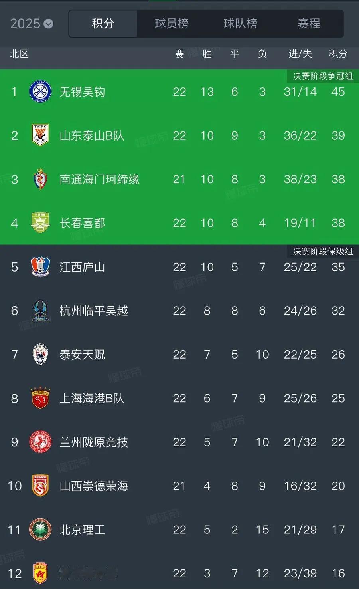Image resolution: width=359 pixels, height=589 pixels.
Task: Tap the 山东泰山B队 club crest
Action: (40, 135)
